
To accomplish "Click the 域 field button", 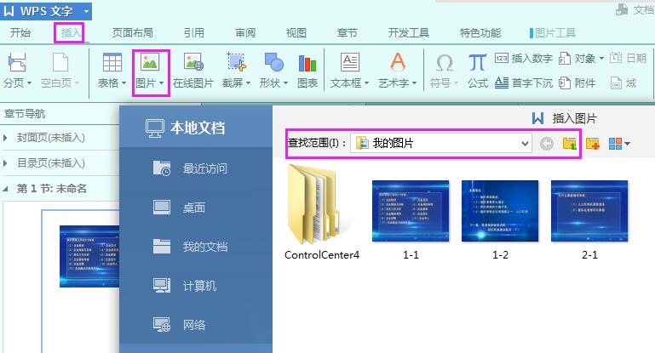I will (623, 83).
